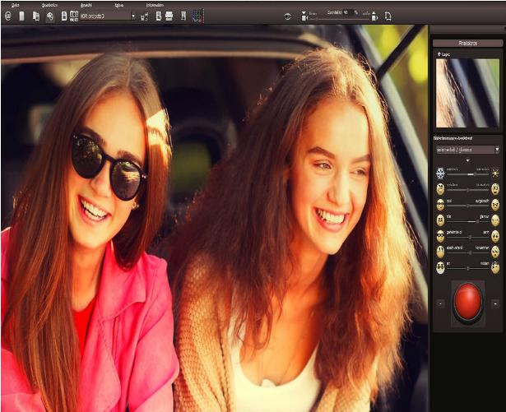This screenshot has width=506, height=412.
Task: Click the right emoticon in the fifth slider row
Action: (495, 236)
